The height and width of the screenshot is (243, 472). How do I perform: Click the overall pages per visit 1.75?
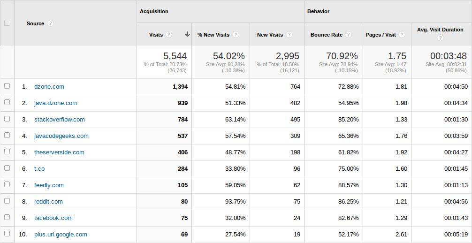tap(397, 56)
